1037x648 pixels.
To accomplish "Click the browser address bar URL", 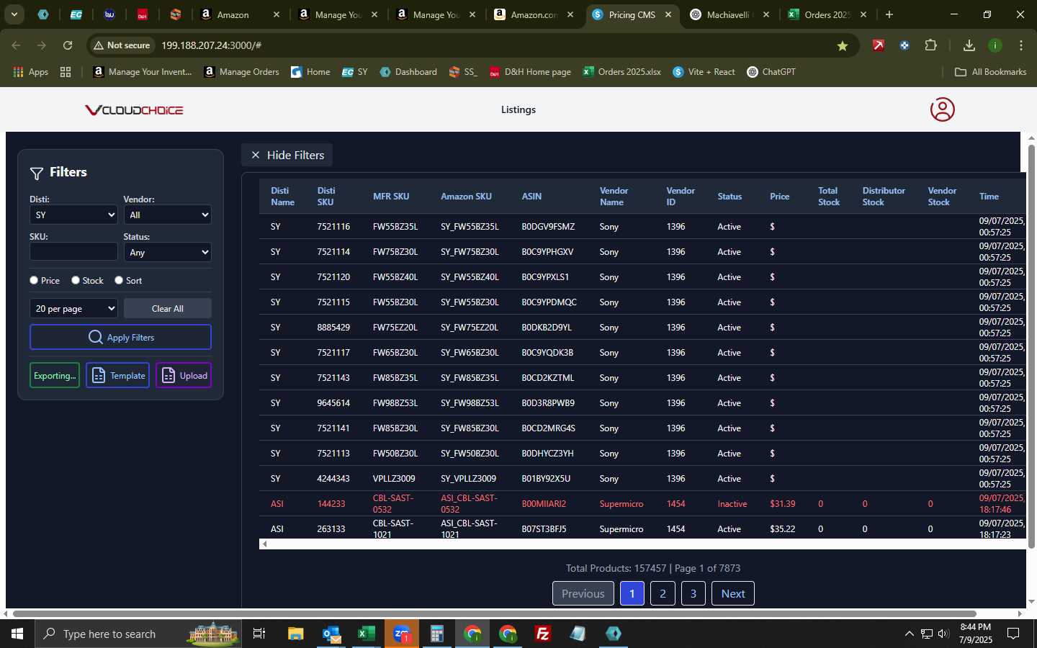I will click(211, 45).
